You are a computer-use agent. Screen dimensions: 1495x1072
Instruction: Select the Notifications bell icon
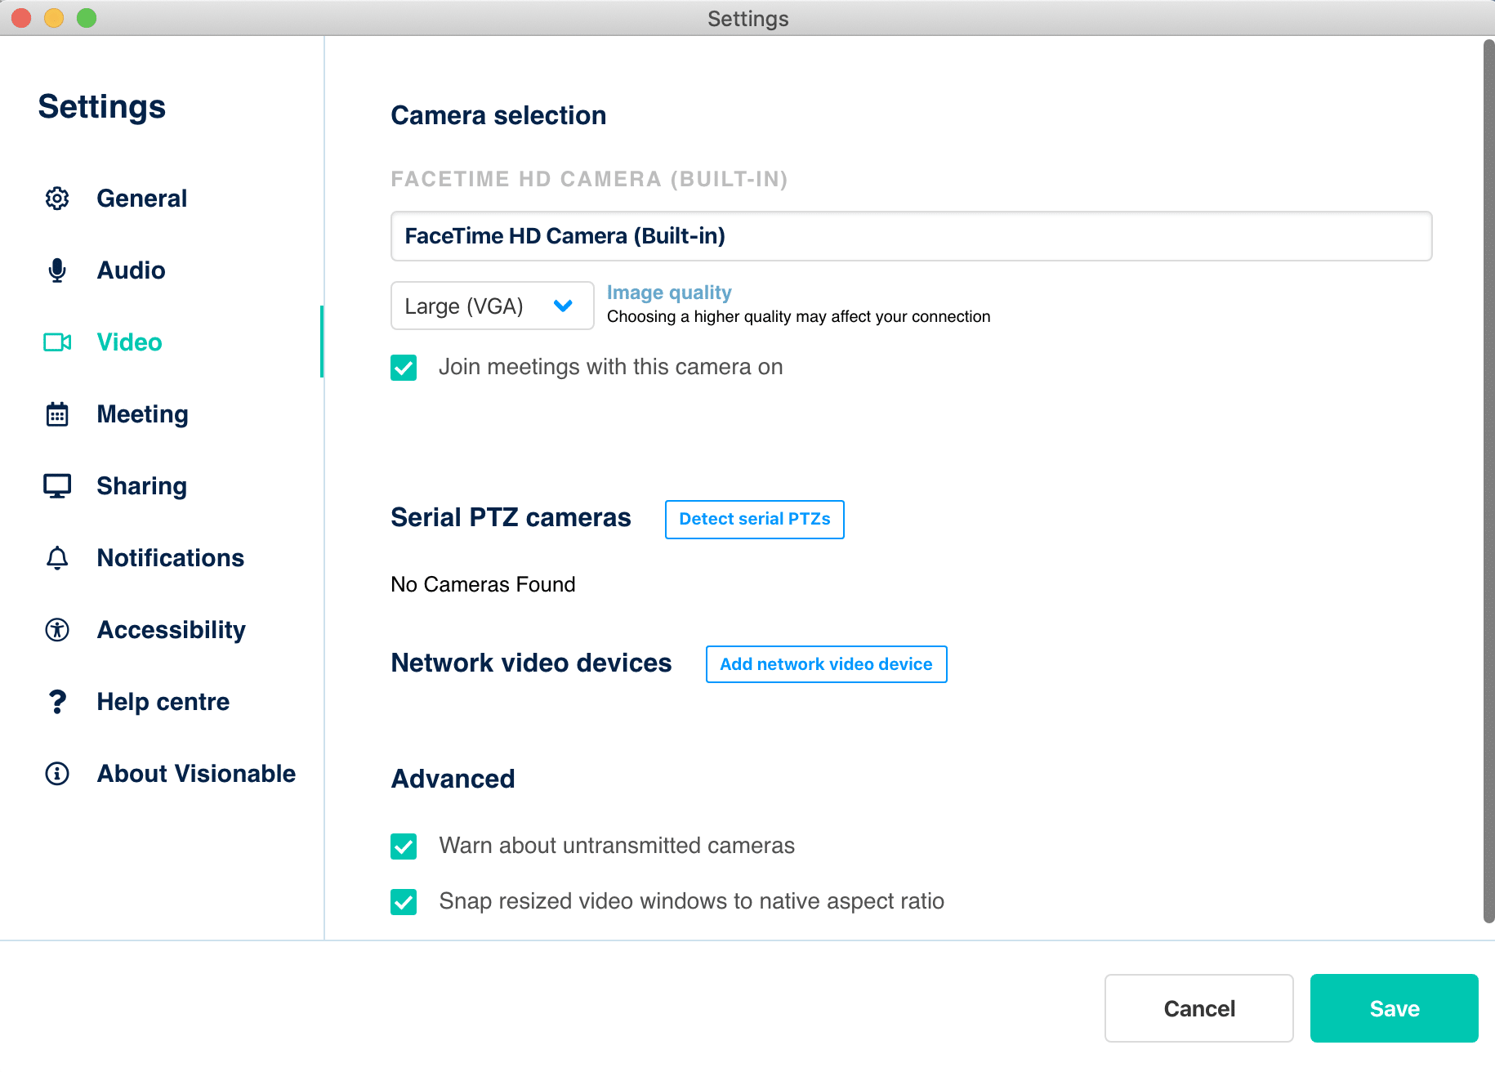tap(56, 557)
